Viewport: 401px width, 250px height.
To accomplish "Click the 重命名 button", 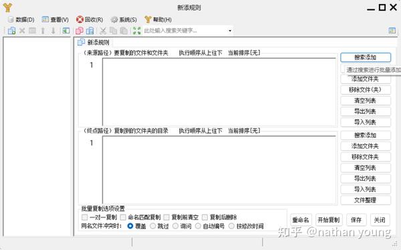I will tap(301, 220).
